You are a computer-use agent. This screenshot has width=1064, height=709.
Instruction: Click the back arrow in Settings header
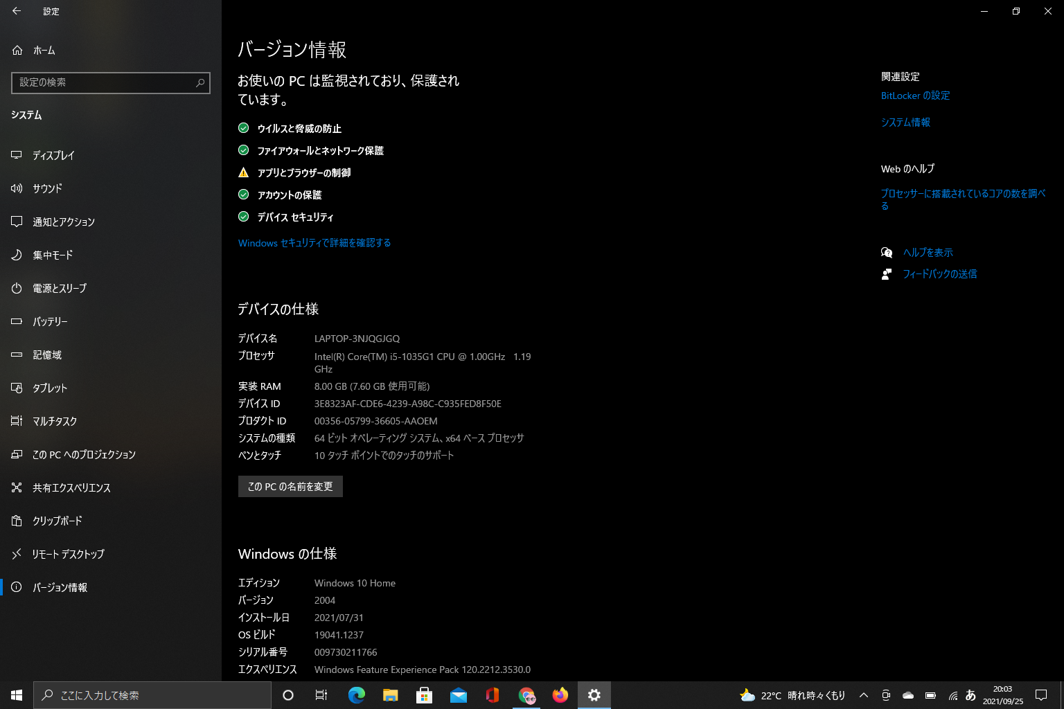pos(17,11)
